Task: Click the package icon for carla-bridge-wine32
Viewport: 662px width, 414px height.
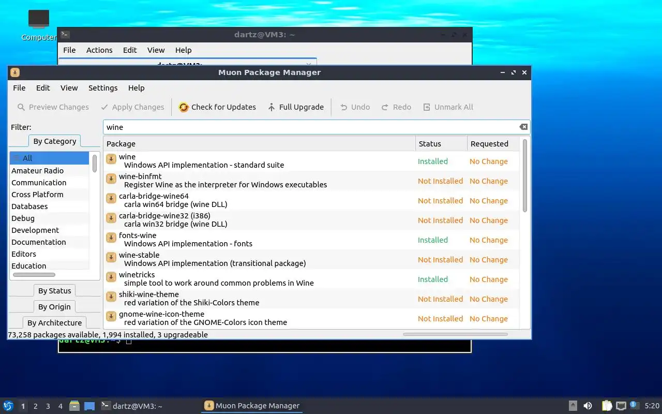Action: pyautogui.click(x=111, y=218)
